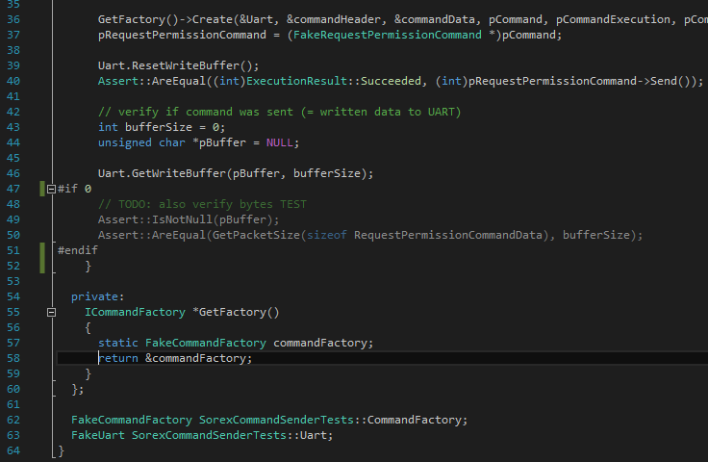Click the '#endif' directive
This screenshot has width=708, height=462.
point(78,250)
